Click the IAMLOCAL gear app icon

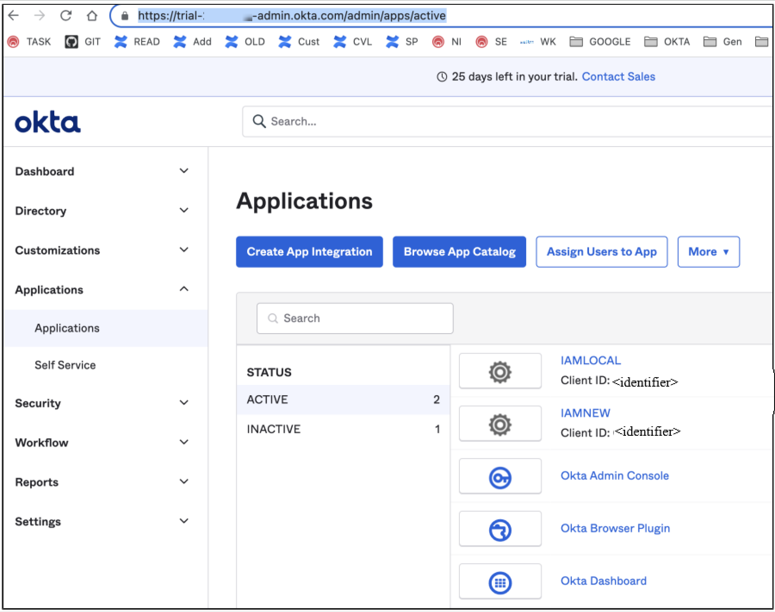click(x=500, y=372)
